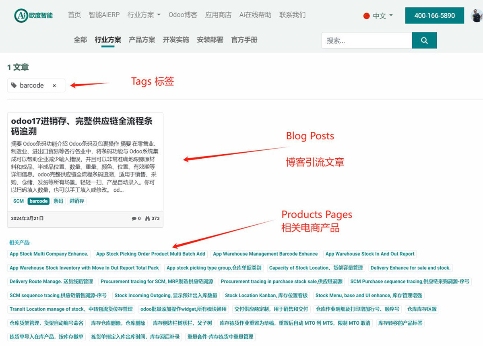Open App stock picking type group,仓库单据类别
The width and height of the screenshot is (483, 346).
[214, 267]
